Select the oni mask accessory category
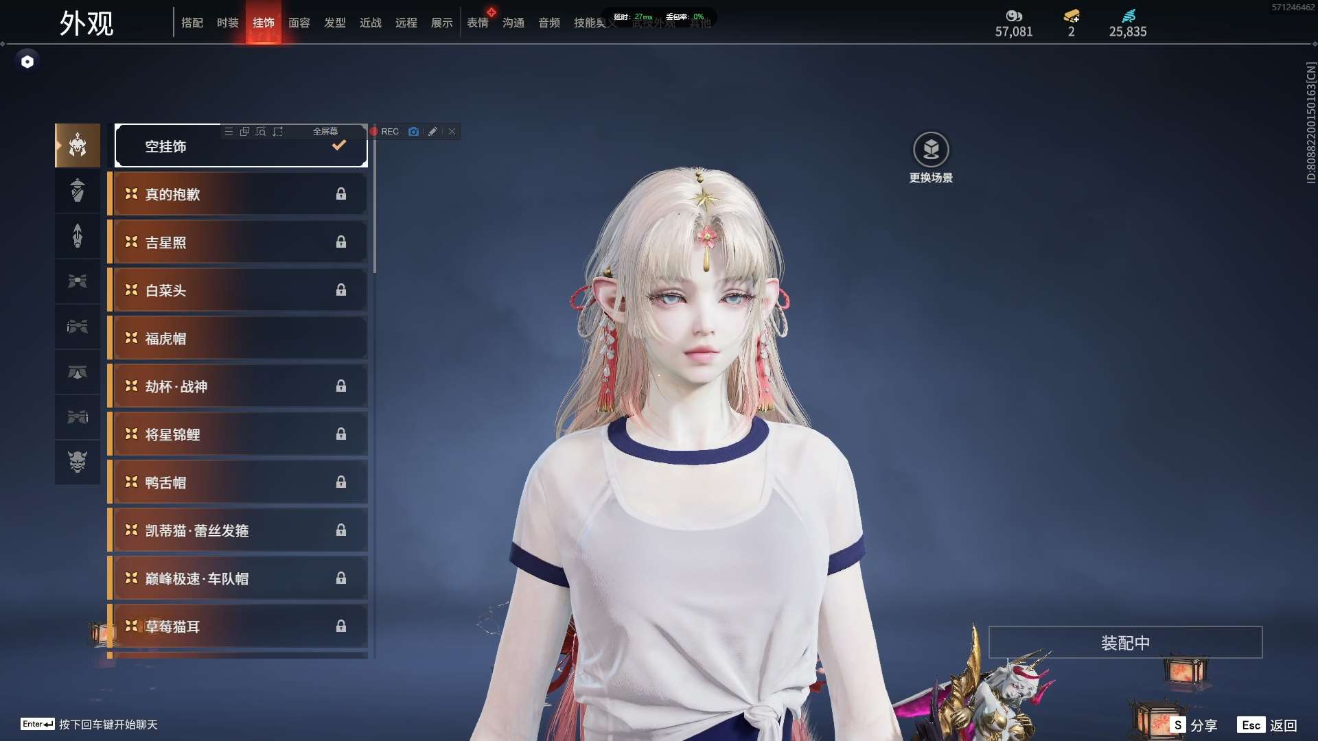The image size is (1318, 741). click(x=78, y=462)
